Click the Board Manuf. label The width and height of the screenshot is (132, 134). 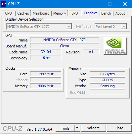tap(16, 46)
